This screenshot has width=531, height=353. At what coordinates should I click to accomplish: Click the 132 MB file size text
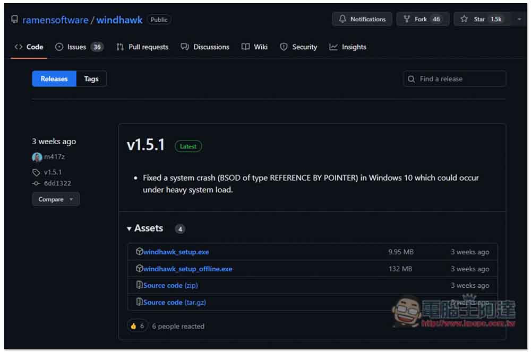tap(400, 269)
